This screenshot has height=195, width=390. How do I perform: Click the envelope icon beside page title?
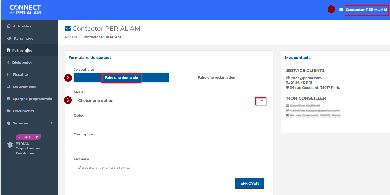tap(68, 28)
